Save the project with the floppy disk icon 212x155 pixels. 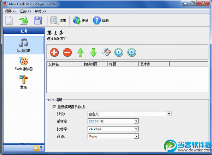(38, 20)
